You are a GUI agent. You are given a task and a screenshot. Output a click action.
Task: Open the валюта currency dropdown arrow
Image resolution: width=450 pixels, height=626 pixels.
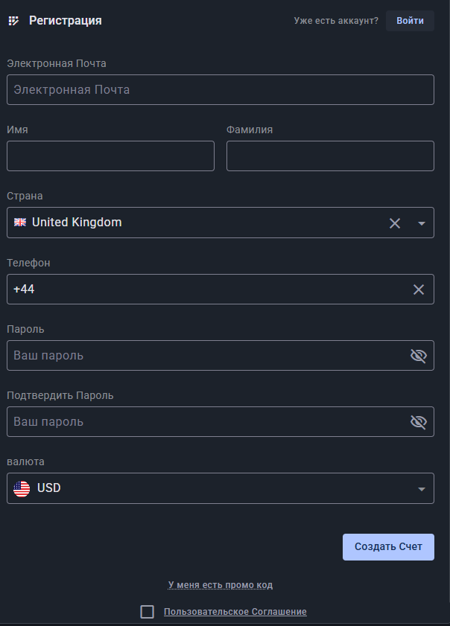point(422,489)
